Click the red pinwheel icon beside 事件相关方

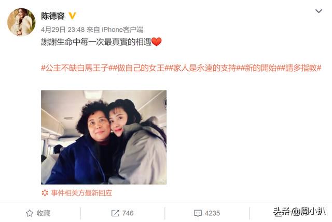coord(45,193)
